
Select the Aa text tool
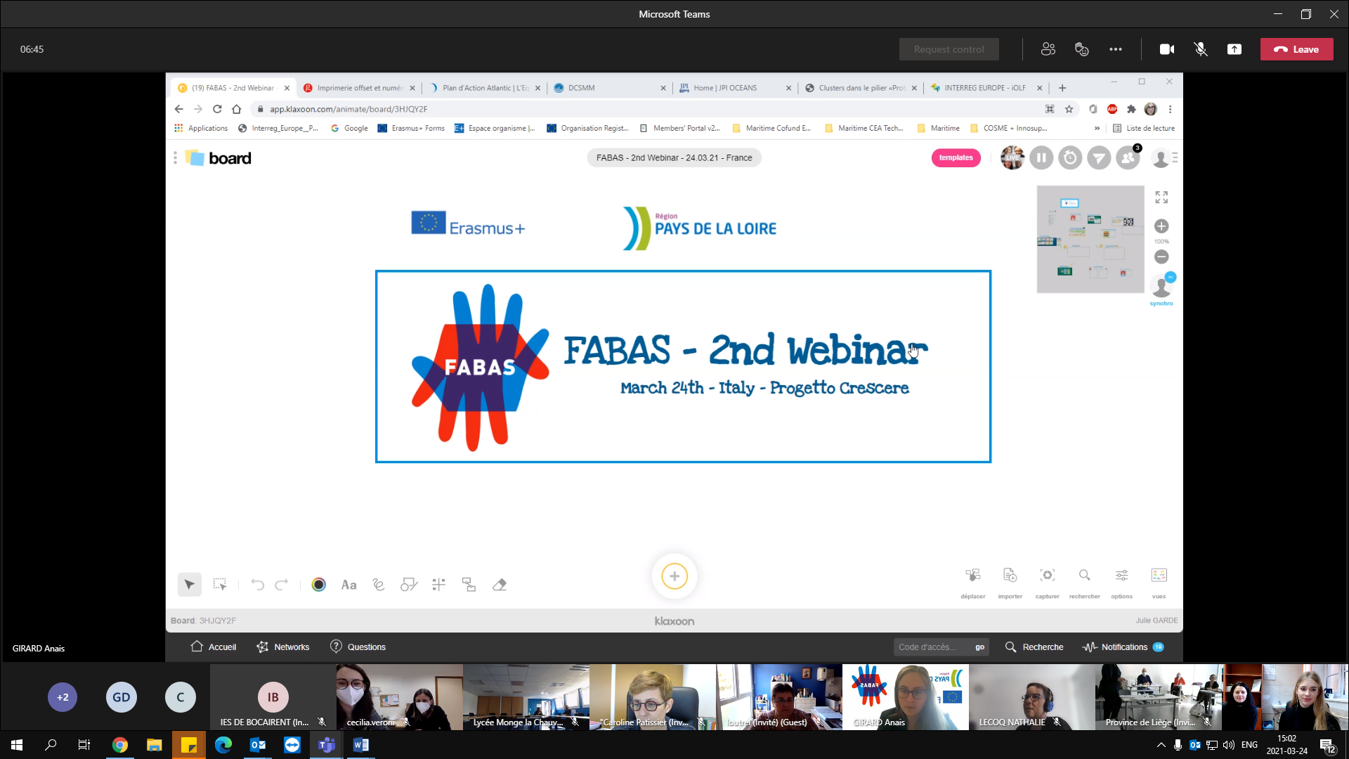coord(348,585)
